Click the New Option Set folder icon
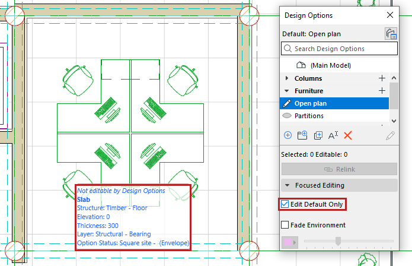412x266 pixels. pyautogui.click(x=302, y=135)
